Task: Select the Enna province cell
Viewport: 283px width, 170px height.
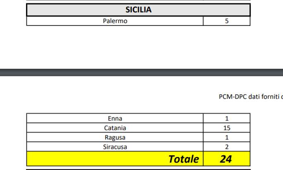Action: point(115,119)
